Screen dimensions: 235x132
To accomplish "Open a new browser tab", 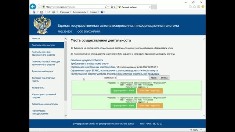I will [x=154, y=7].
